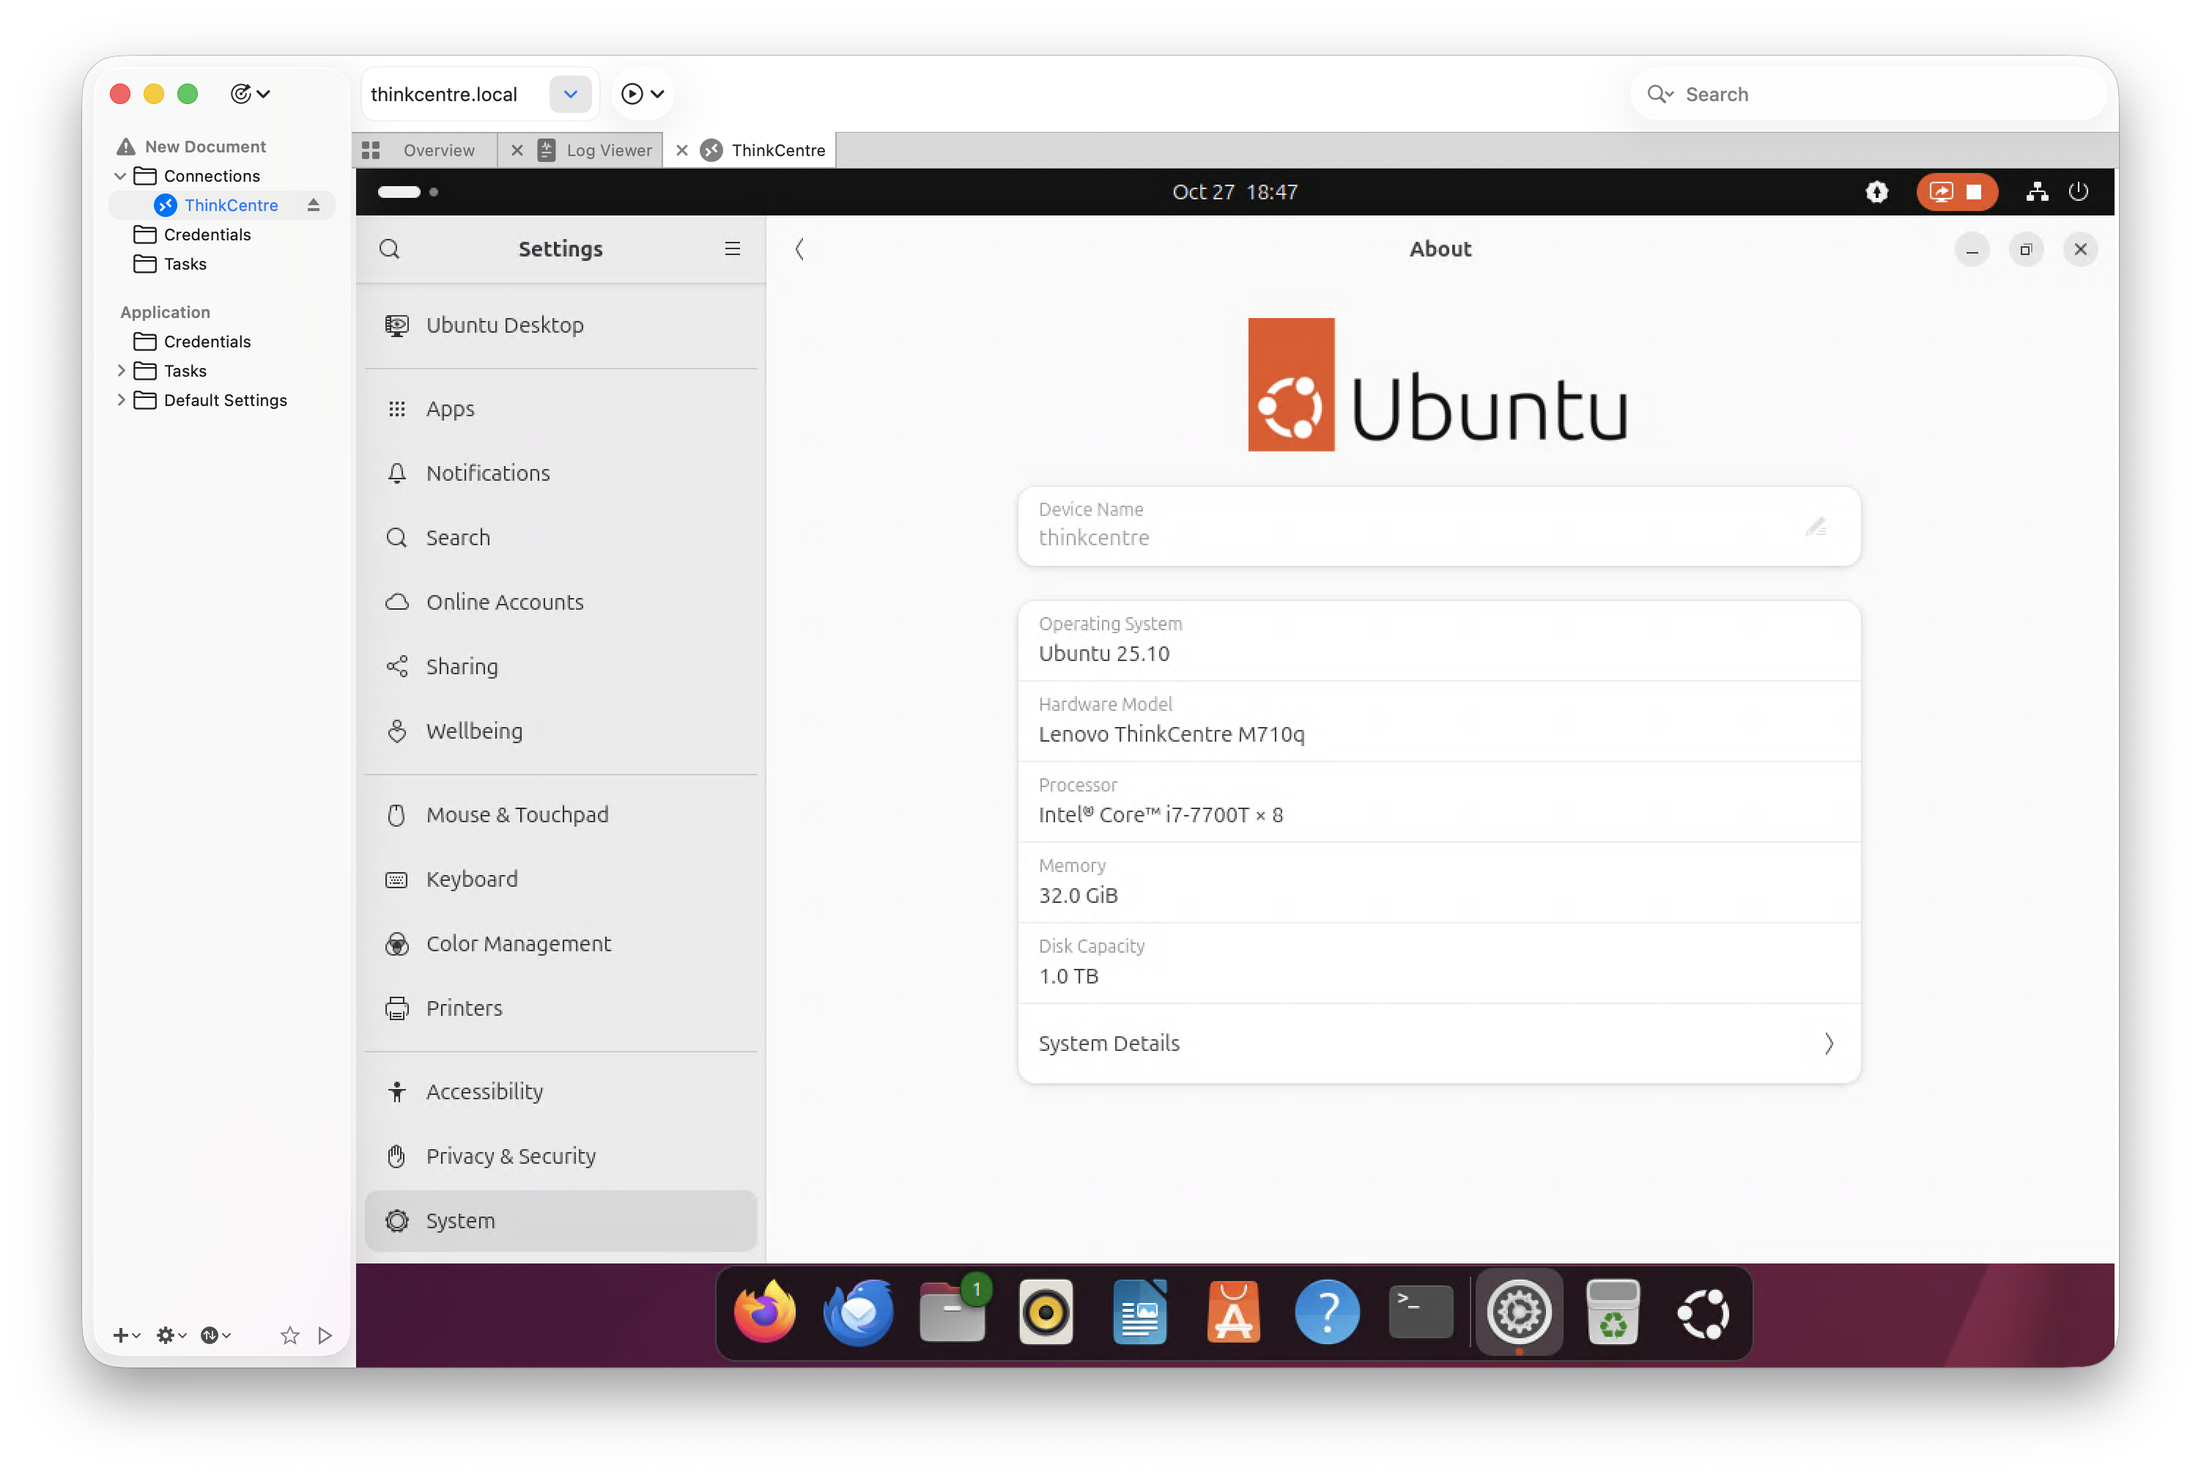Edit the Device Name with the pencil button
Screen dimensions: 2201x1476
(x=1817, y=526)
